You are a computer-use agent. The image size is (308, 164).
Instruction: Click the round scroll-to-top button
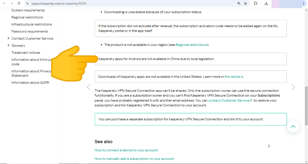point(293,127)
